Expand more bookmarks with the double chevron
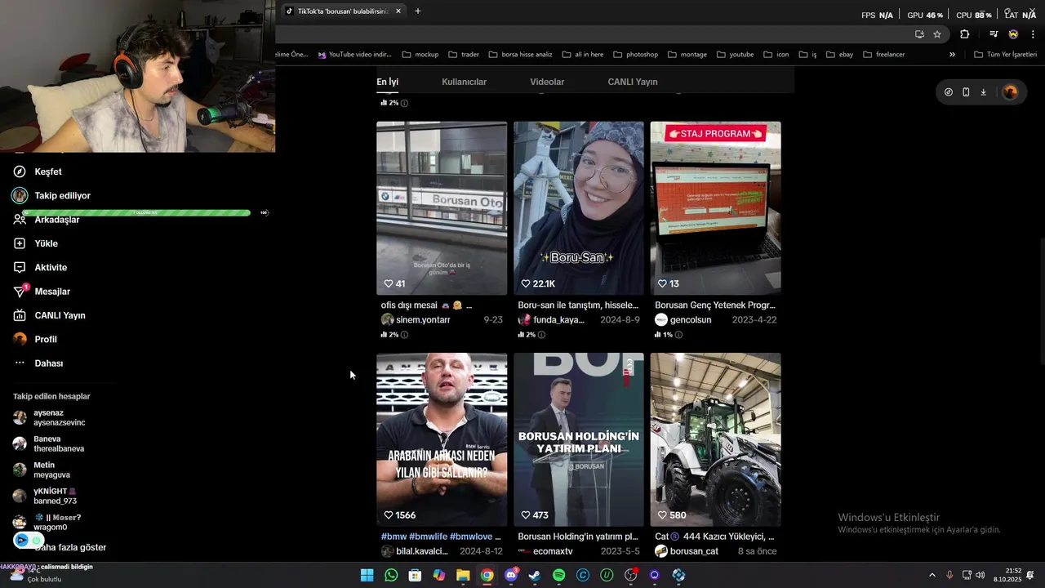Screen dimensions: 1045x588 [x=952, y=55]
